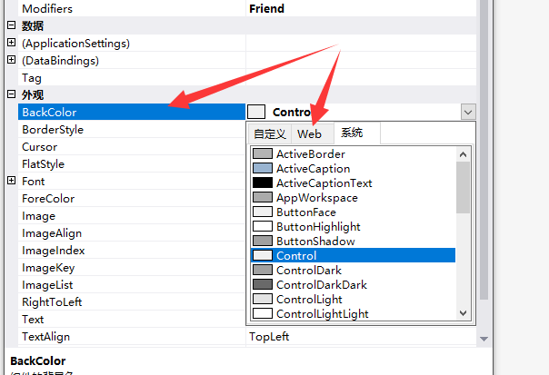Expand the (DataBindings) property node

click(x=11, y=60)
